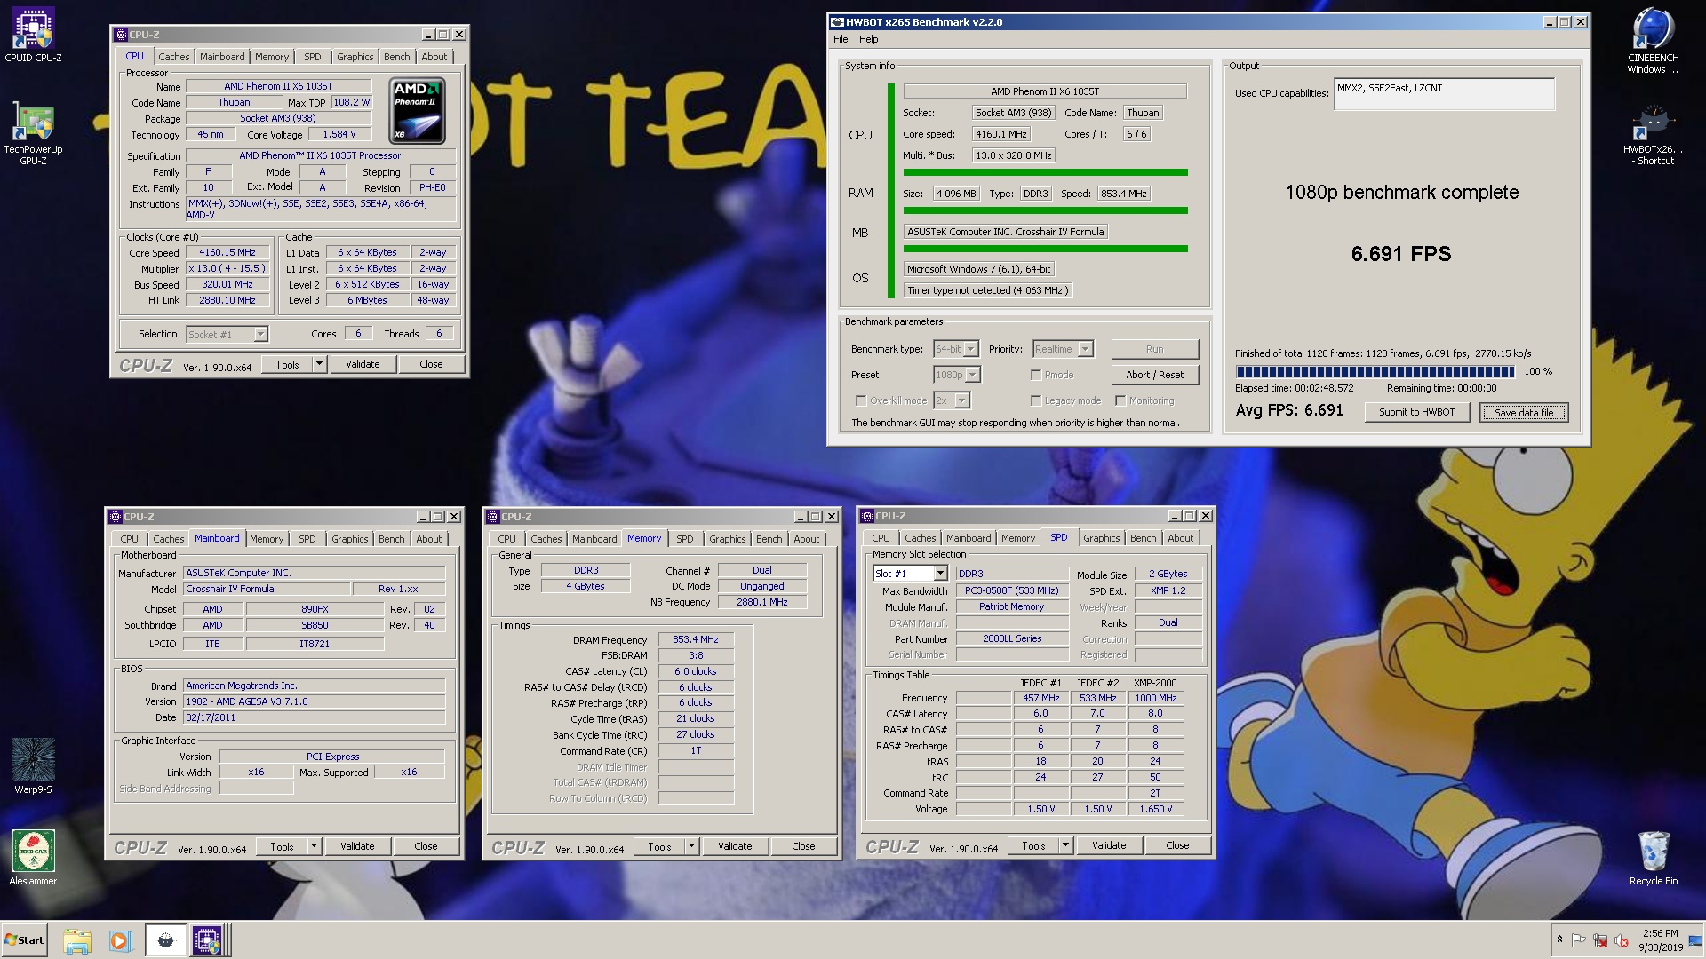The height and width of the screenshot is (959, 1706).
Task: Click the DRAM Frequency 853.4 MHz field
Action: click(x=696, y=639)
